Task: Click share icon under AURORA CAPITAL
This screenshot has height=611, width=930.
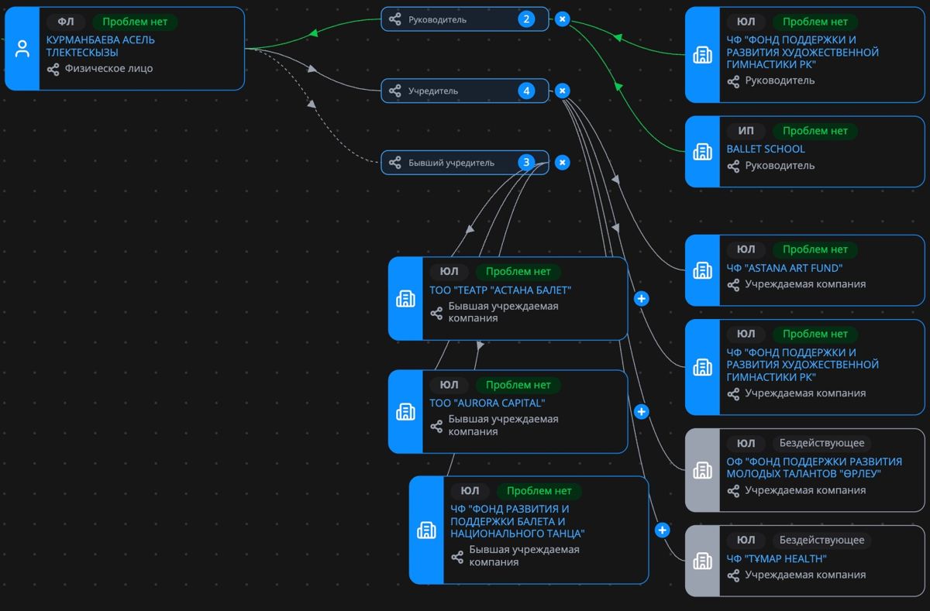Action: (x=436, y=426)
